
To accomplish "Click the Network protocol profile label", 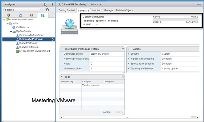I will coord(76,59).
